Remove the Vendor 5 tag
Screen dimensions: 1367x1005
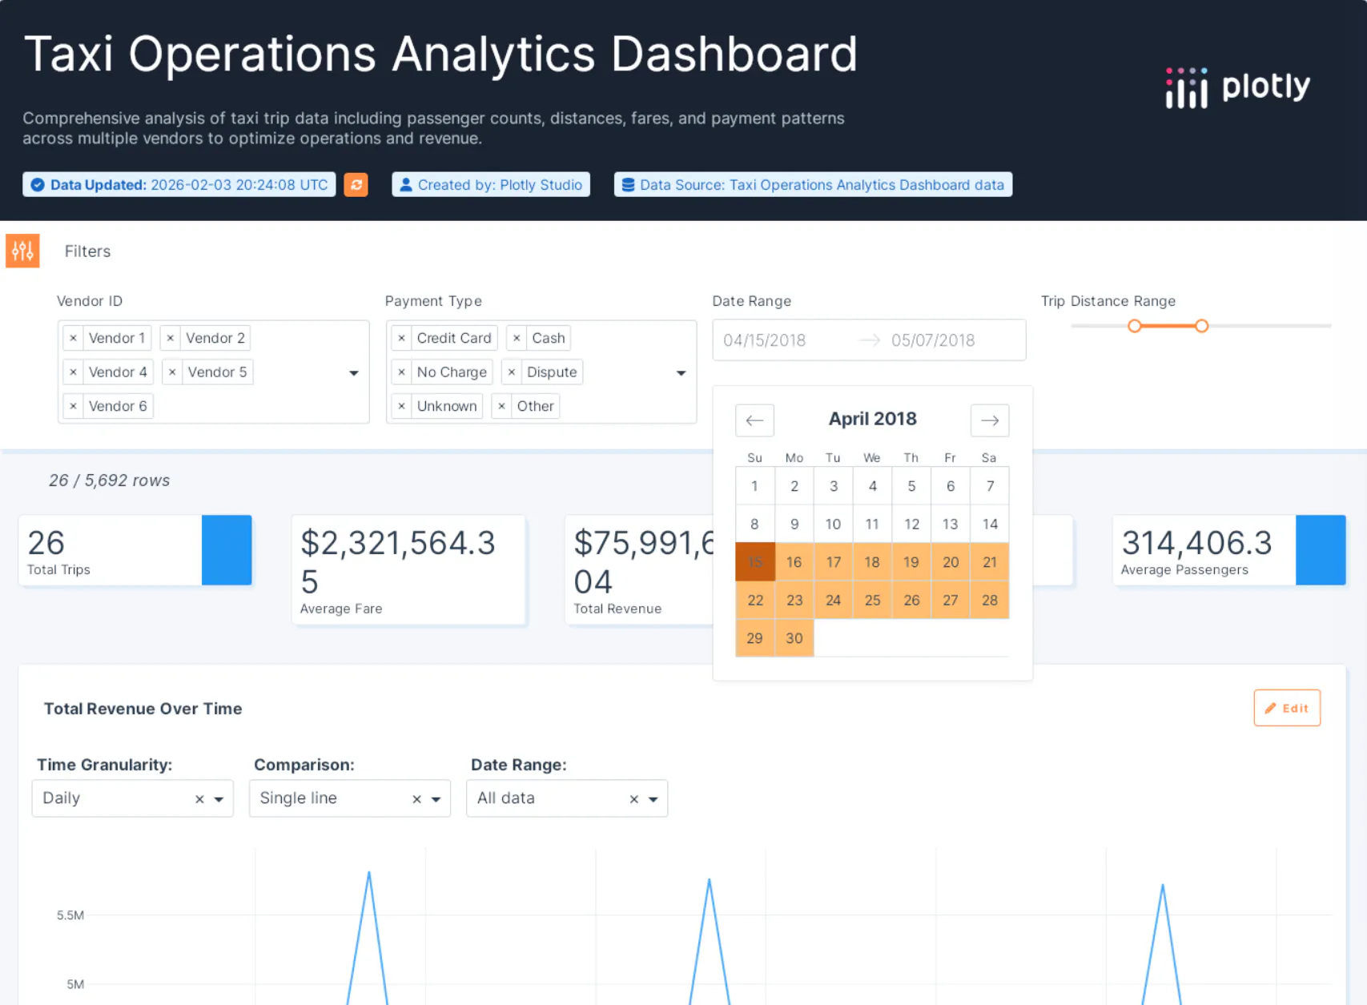[172, 372]
